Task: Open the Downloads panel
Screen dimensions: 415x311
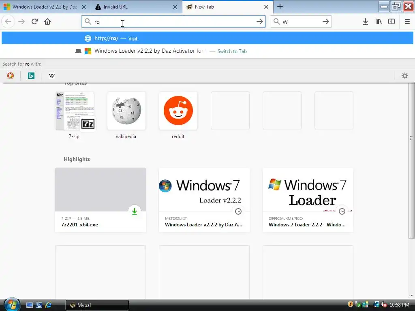Action: coord(366,21)
